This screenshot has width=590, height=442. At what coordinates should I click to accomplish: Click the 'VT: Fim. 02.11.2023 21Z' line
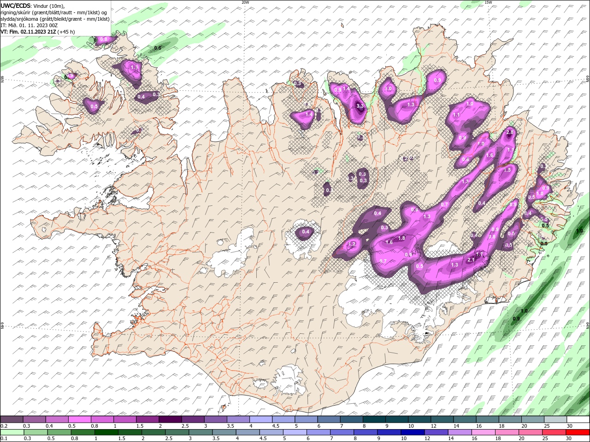28,32
